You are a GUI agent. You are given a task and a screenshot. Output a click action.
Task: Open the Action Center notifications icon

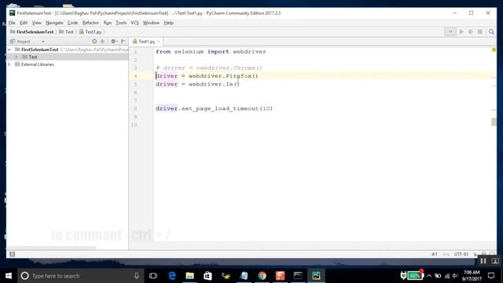point(491,276)
